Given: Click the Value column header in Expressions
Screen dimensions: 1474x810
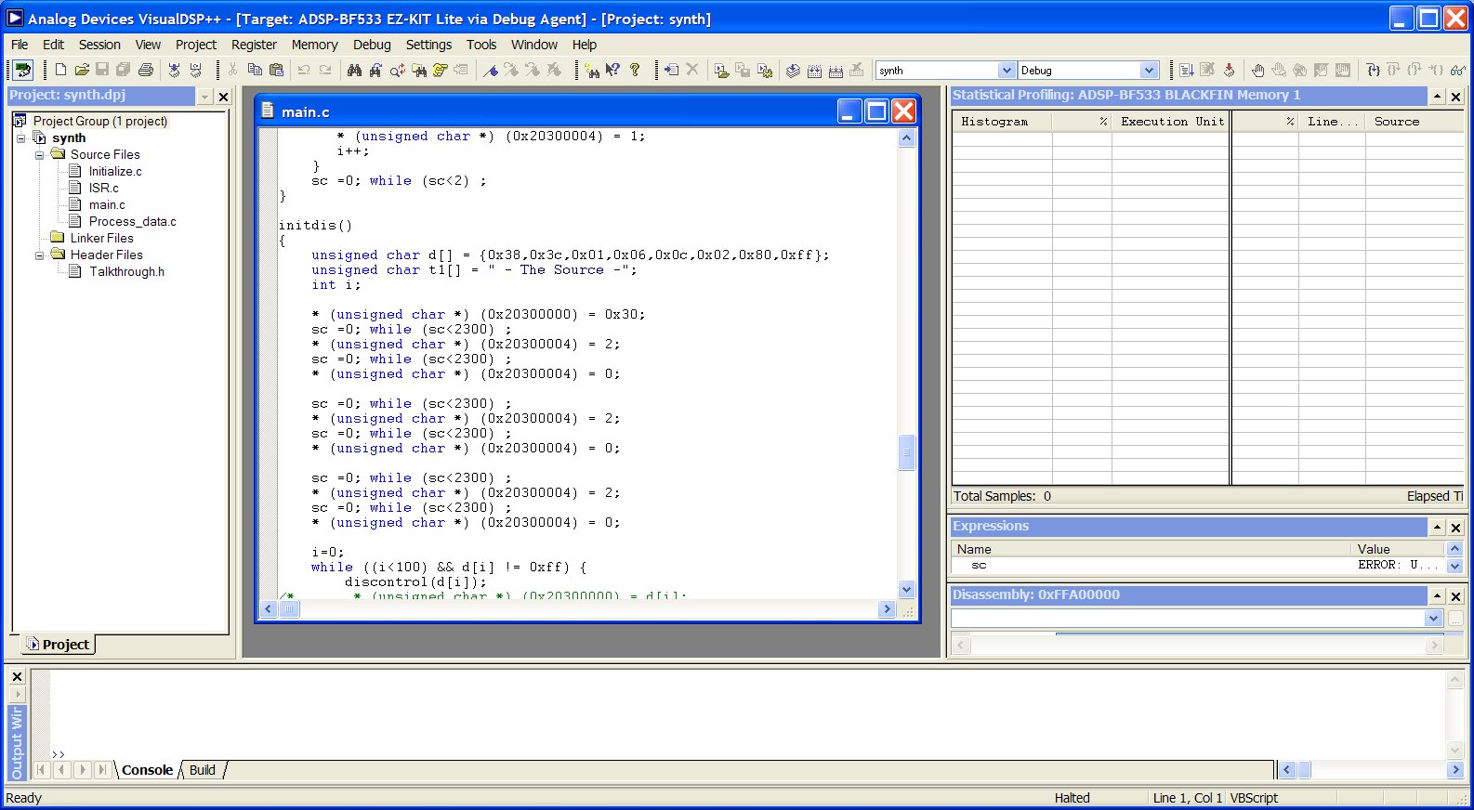Looking at the screenshot, I should click(x=1399, y=549).
